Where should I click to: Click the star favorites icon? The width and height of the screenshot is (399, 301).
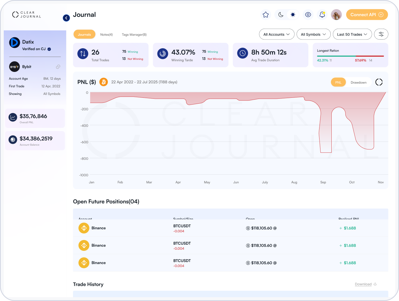(x=266, y=15)
